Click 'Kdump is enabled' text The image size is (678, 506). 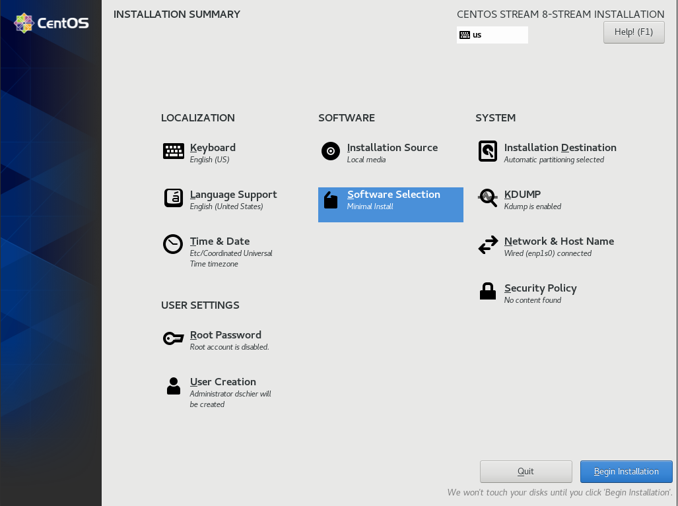pos(532,206)
